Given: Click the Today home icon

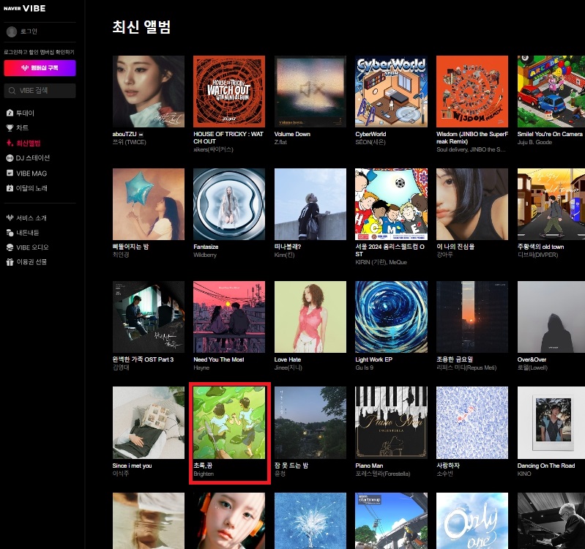Looking at the screenshot, I should click(10, 113).
